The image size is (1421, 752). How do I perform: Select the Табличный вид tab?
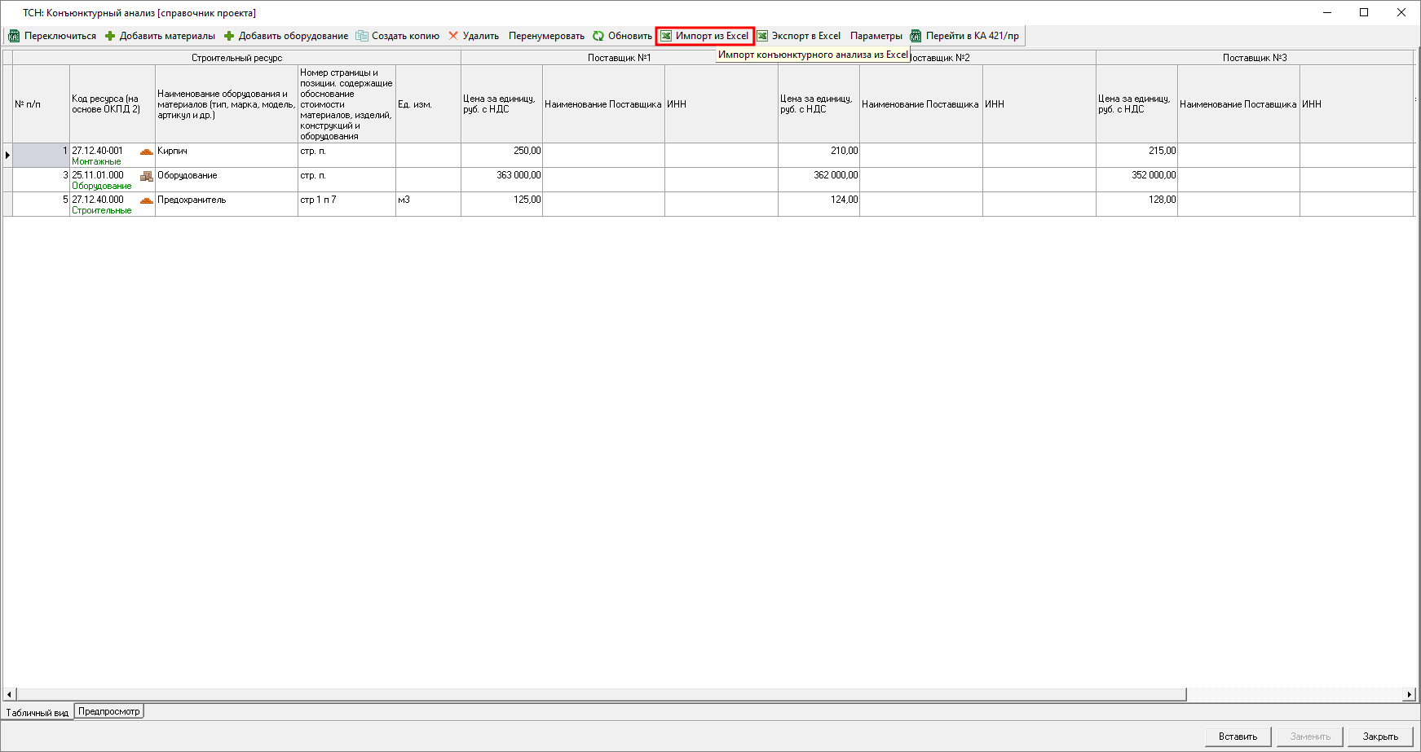38,712
